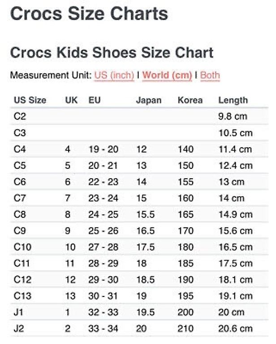
Task: Click the US Size column header
Action: 30,100
